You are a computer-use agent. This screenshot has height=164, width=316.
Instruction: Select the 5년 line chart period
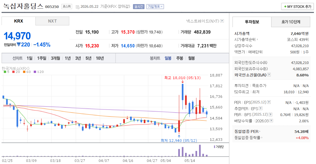(89, 58)
